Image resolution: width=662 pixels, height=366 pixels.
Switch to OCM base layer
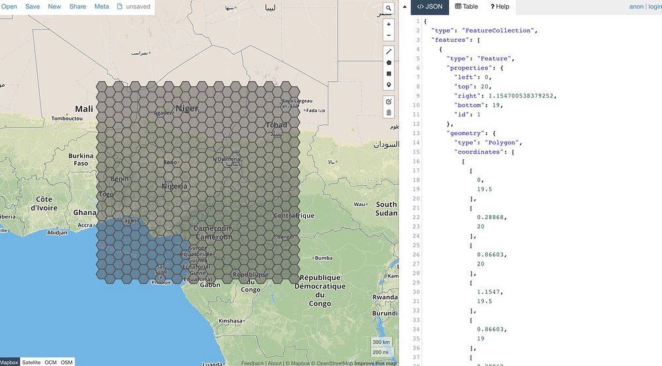pos(51,362)
